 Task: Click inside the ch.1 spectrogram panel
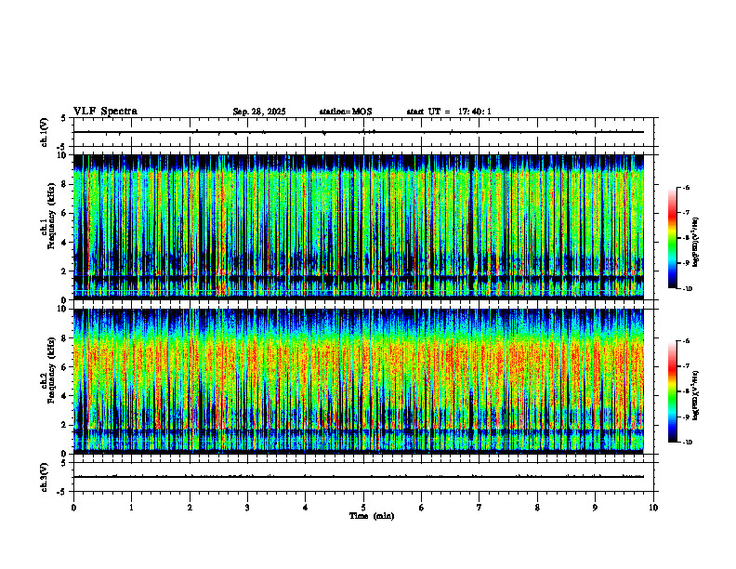click(x=359, y=227)
